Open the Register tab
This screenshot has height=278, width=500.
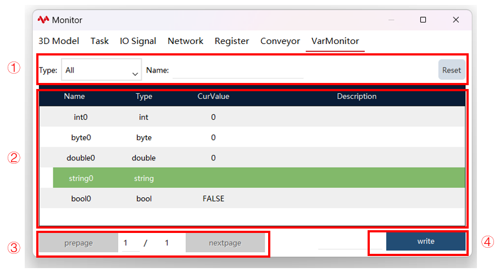pyautogui.click(x=232, y=41)
